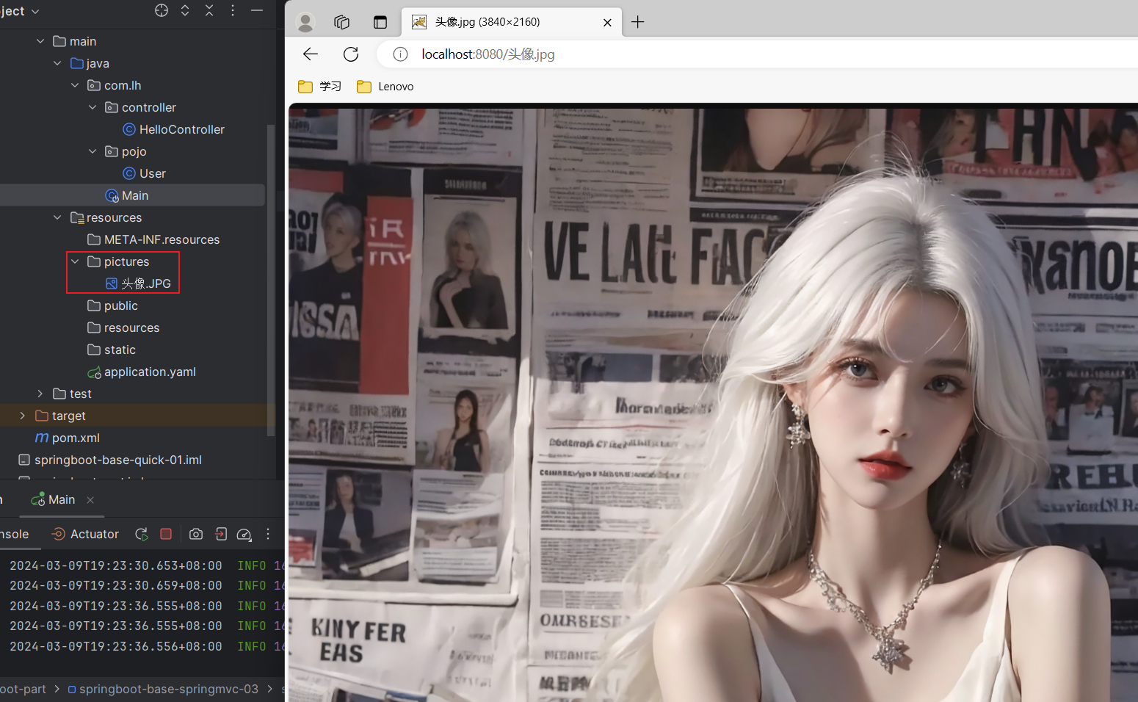
Task: Click log line timestamp 19:23:30.653
Action: tap(115, 565)
